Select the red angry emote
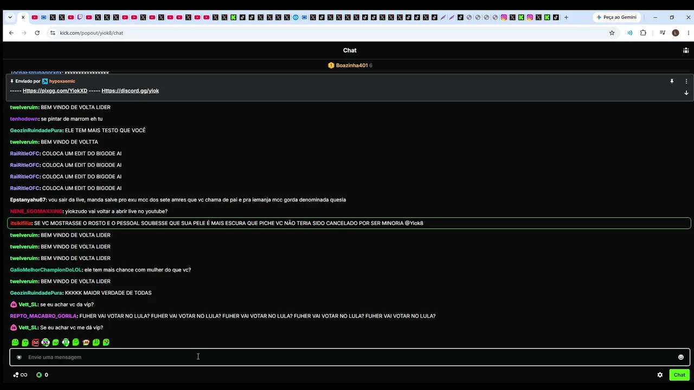Image resolution: width=694 pixels, height=390 pixels. [35, 342]
